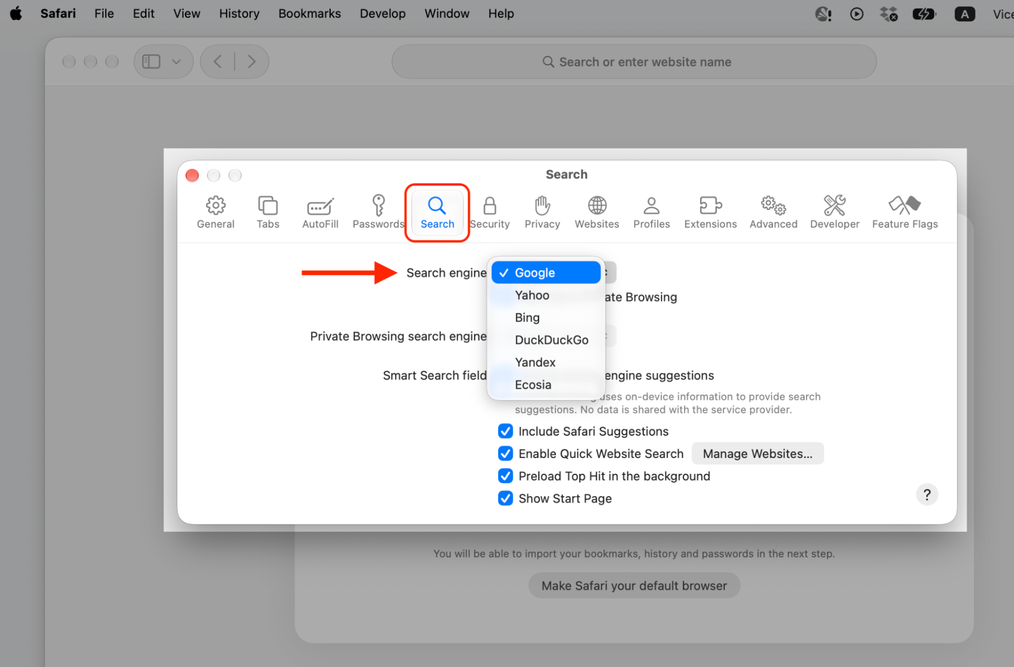Viewport: 1014px width, 667px height.
Task: Open the View menu
Action: point(187,13)
